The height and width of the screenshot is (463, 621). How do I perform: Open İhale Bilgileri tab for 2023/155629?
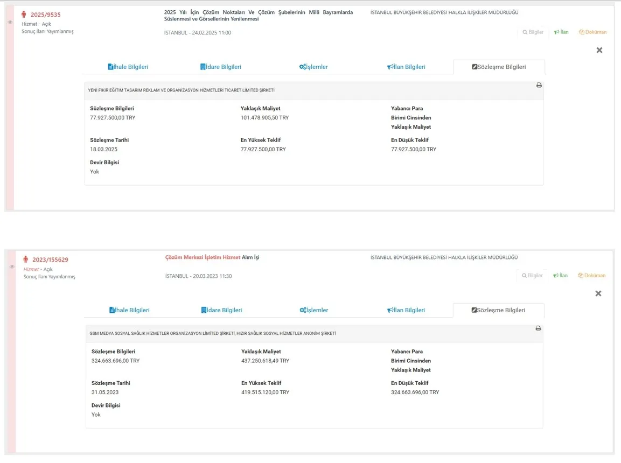tap(129, 310)
